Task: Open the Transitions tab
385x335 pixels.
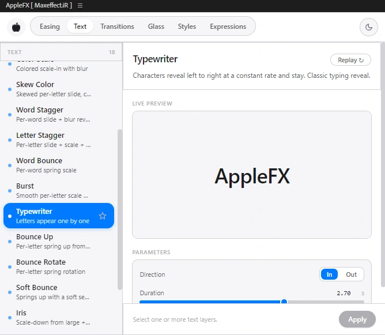Action: [x=117, y=27]
